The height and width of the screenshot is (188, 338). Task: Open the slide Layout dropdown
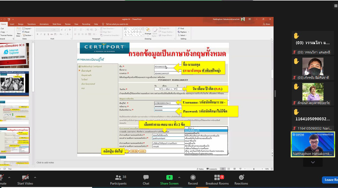click(x=27, y=29)
